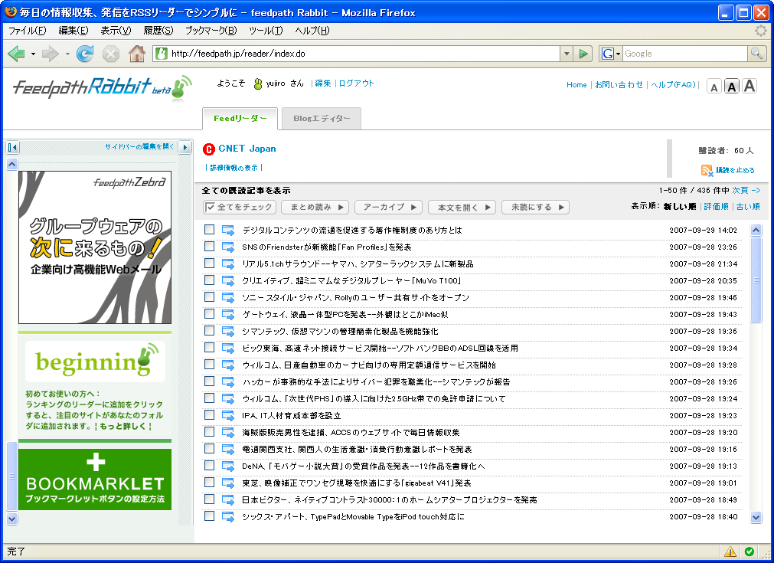Open article icon for デジタルコンテンツ row
774x563 pixels.
pyautogui.click(x=227, y=230)
